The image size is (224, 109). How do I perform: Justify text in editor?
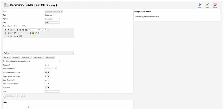click(26, 30)
